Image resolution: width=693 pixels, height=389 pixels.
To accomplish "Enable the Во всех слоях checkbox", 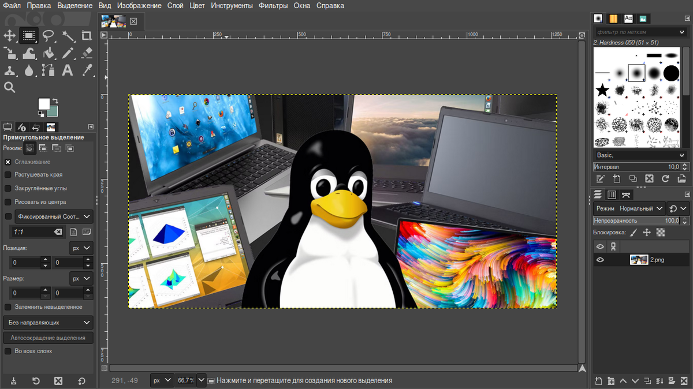I will pos(8,351).
